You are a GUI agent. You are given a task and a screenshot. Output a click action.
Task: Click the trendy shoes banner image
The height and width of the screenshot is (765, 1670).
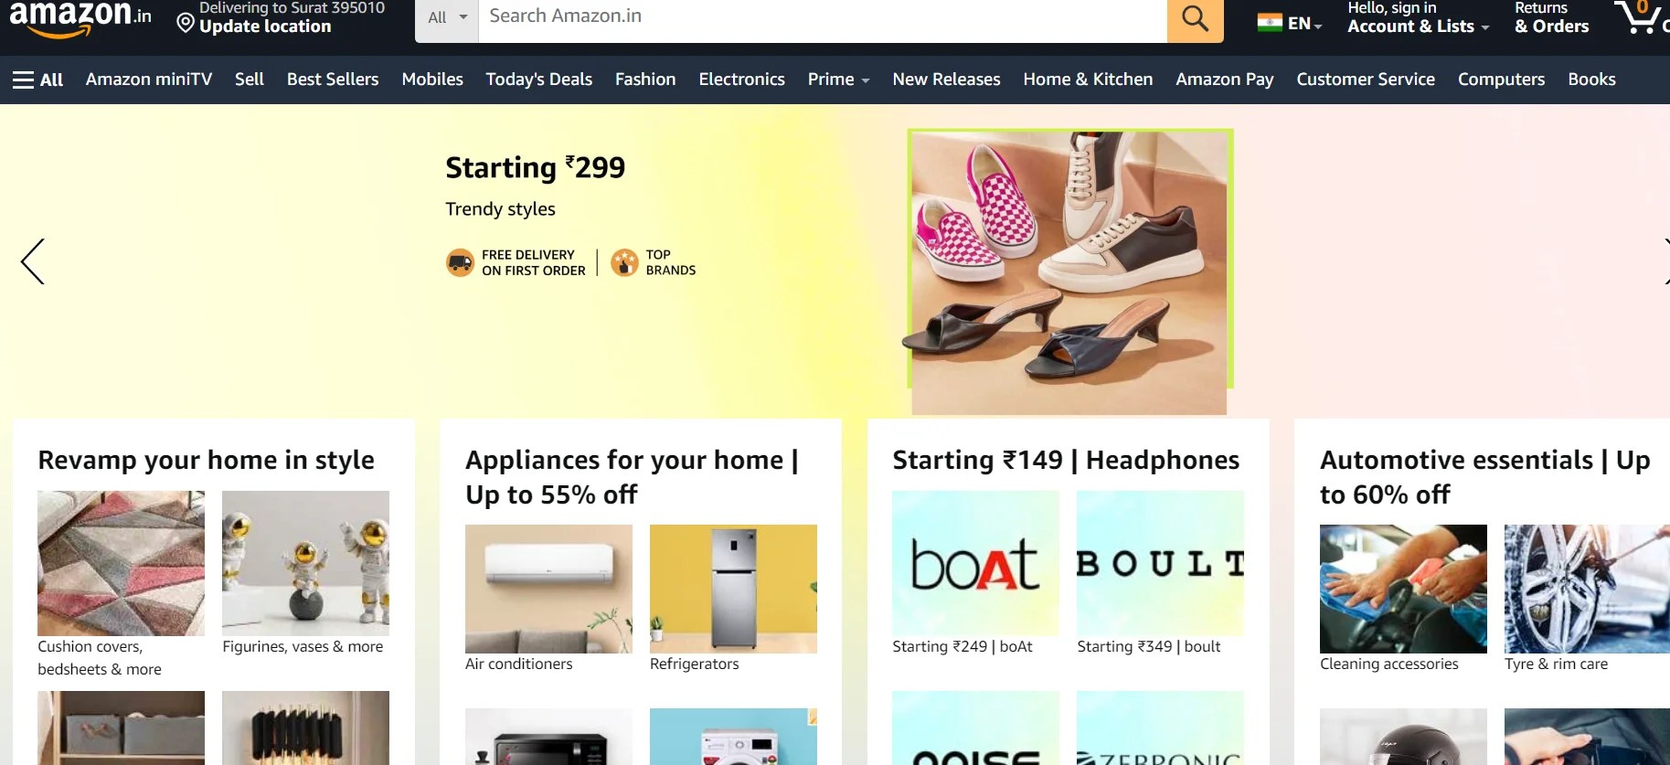pos(1069,271)
